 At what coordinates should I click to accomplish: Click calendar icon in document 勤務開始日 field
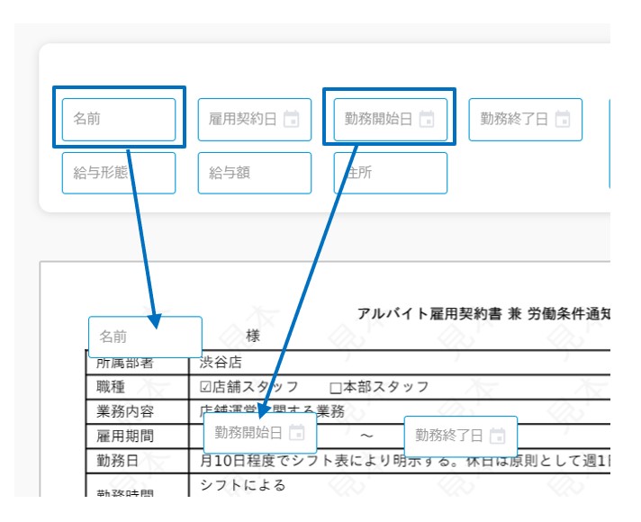click(297, 433)
